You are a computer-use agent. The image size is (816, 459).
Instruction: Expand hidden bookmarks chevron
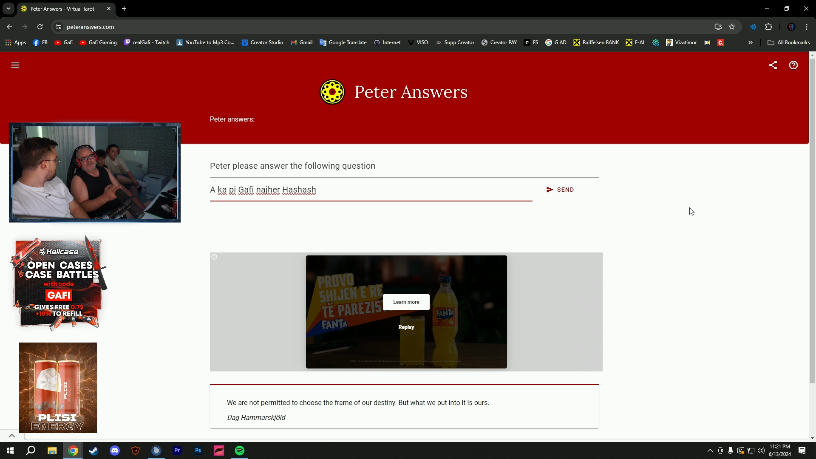751,42
